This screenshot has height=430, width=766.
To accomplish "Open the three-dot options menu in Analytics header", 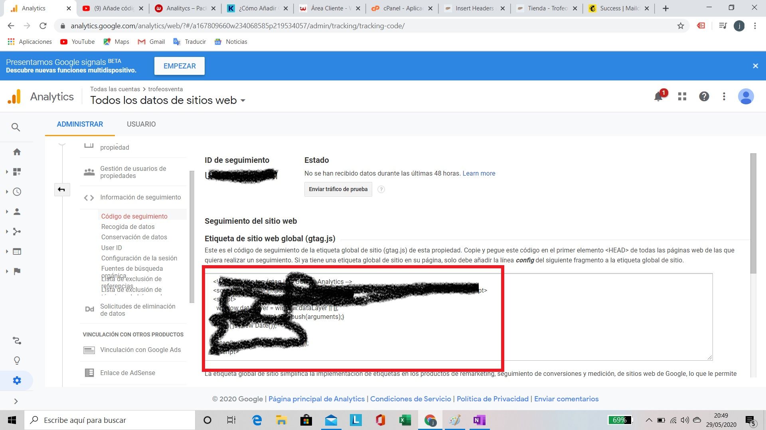I will tap(724, 96).
